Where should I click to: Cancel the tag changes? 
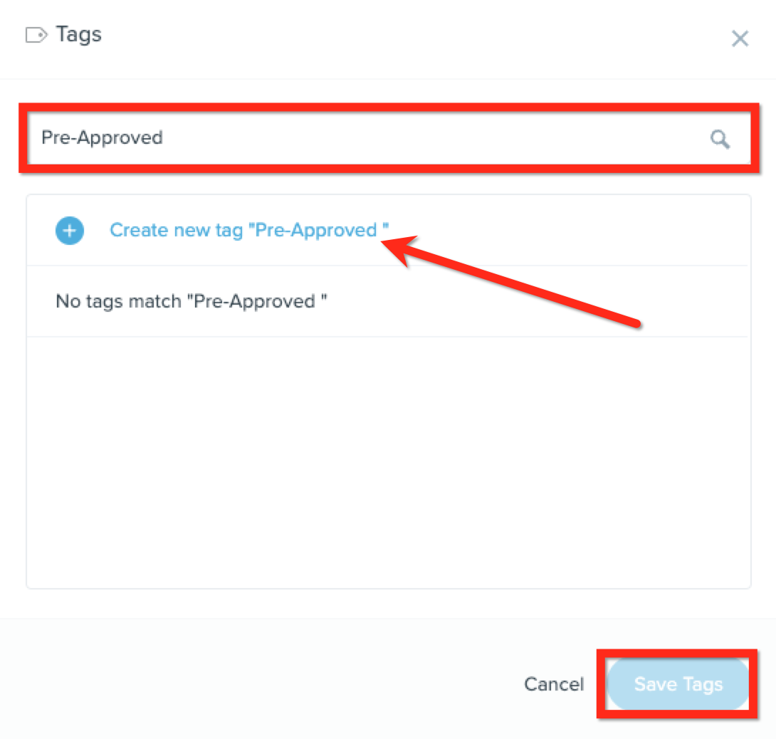pos(554,684)
